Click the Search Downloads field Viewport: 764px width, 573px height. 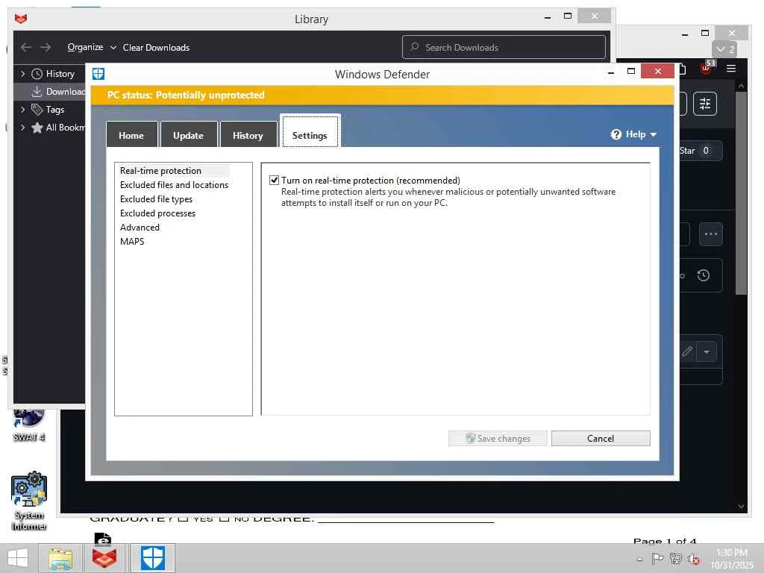504,47
